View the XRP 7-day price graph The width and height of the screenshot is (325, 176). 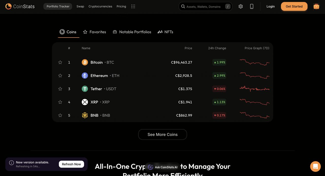click(254, 102)
